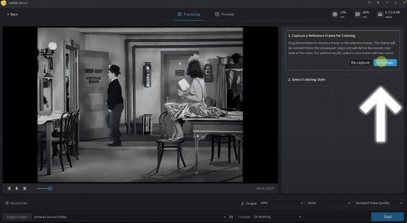
Task: Open the hamburger main menu
Action: (378, 3)
